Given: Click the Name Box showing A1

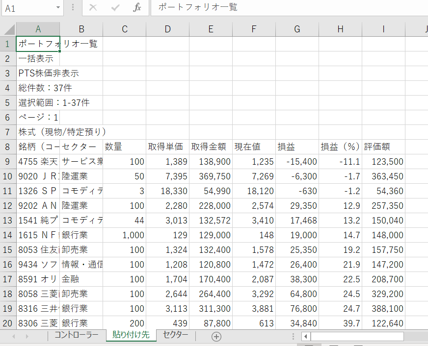Looking at the screenshot, I should 32,8.
